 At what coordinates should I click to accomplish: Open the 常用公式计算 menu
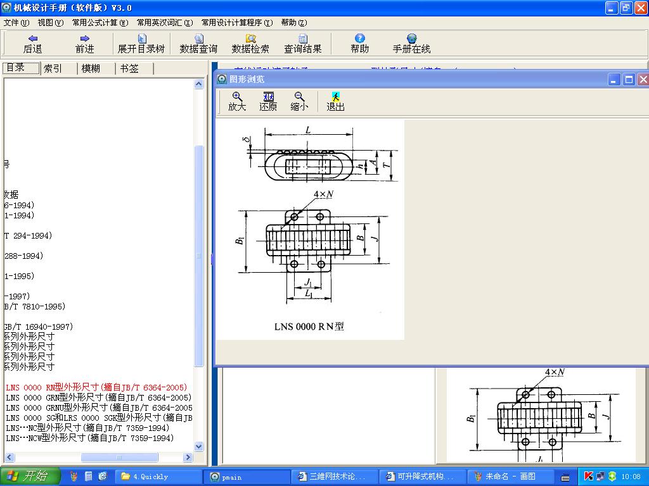tap(100, 22)
